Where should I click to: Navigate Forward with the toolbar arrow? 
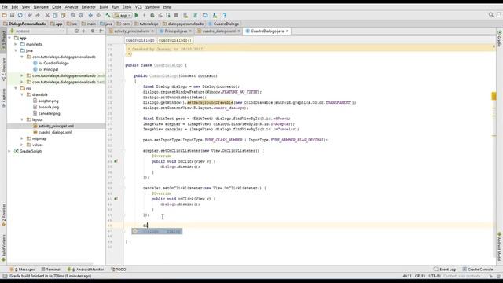coord(98,15)
